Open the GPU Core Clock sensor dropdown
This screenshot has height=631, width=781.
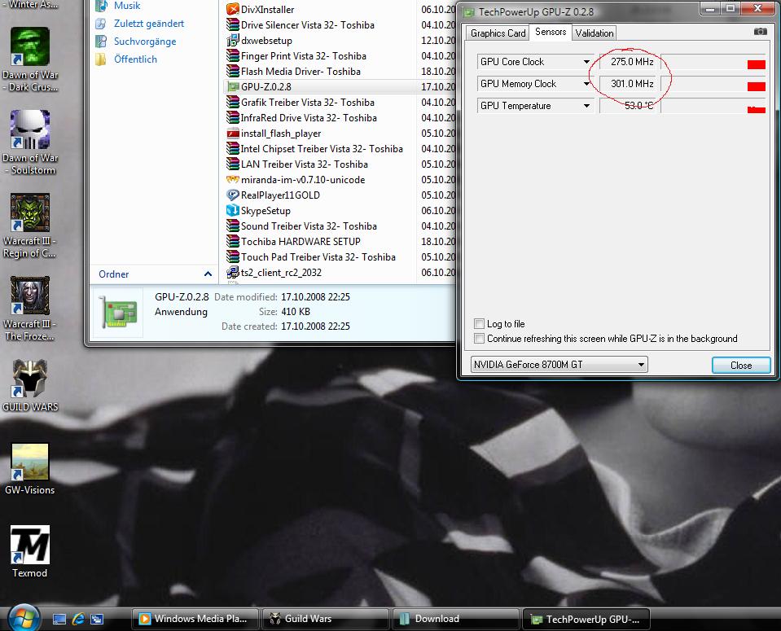tap(586, 62)
